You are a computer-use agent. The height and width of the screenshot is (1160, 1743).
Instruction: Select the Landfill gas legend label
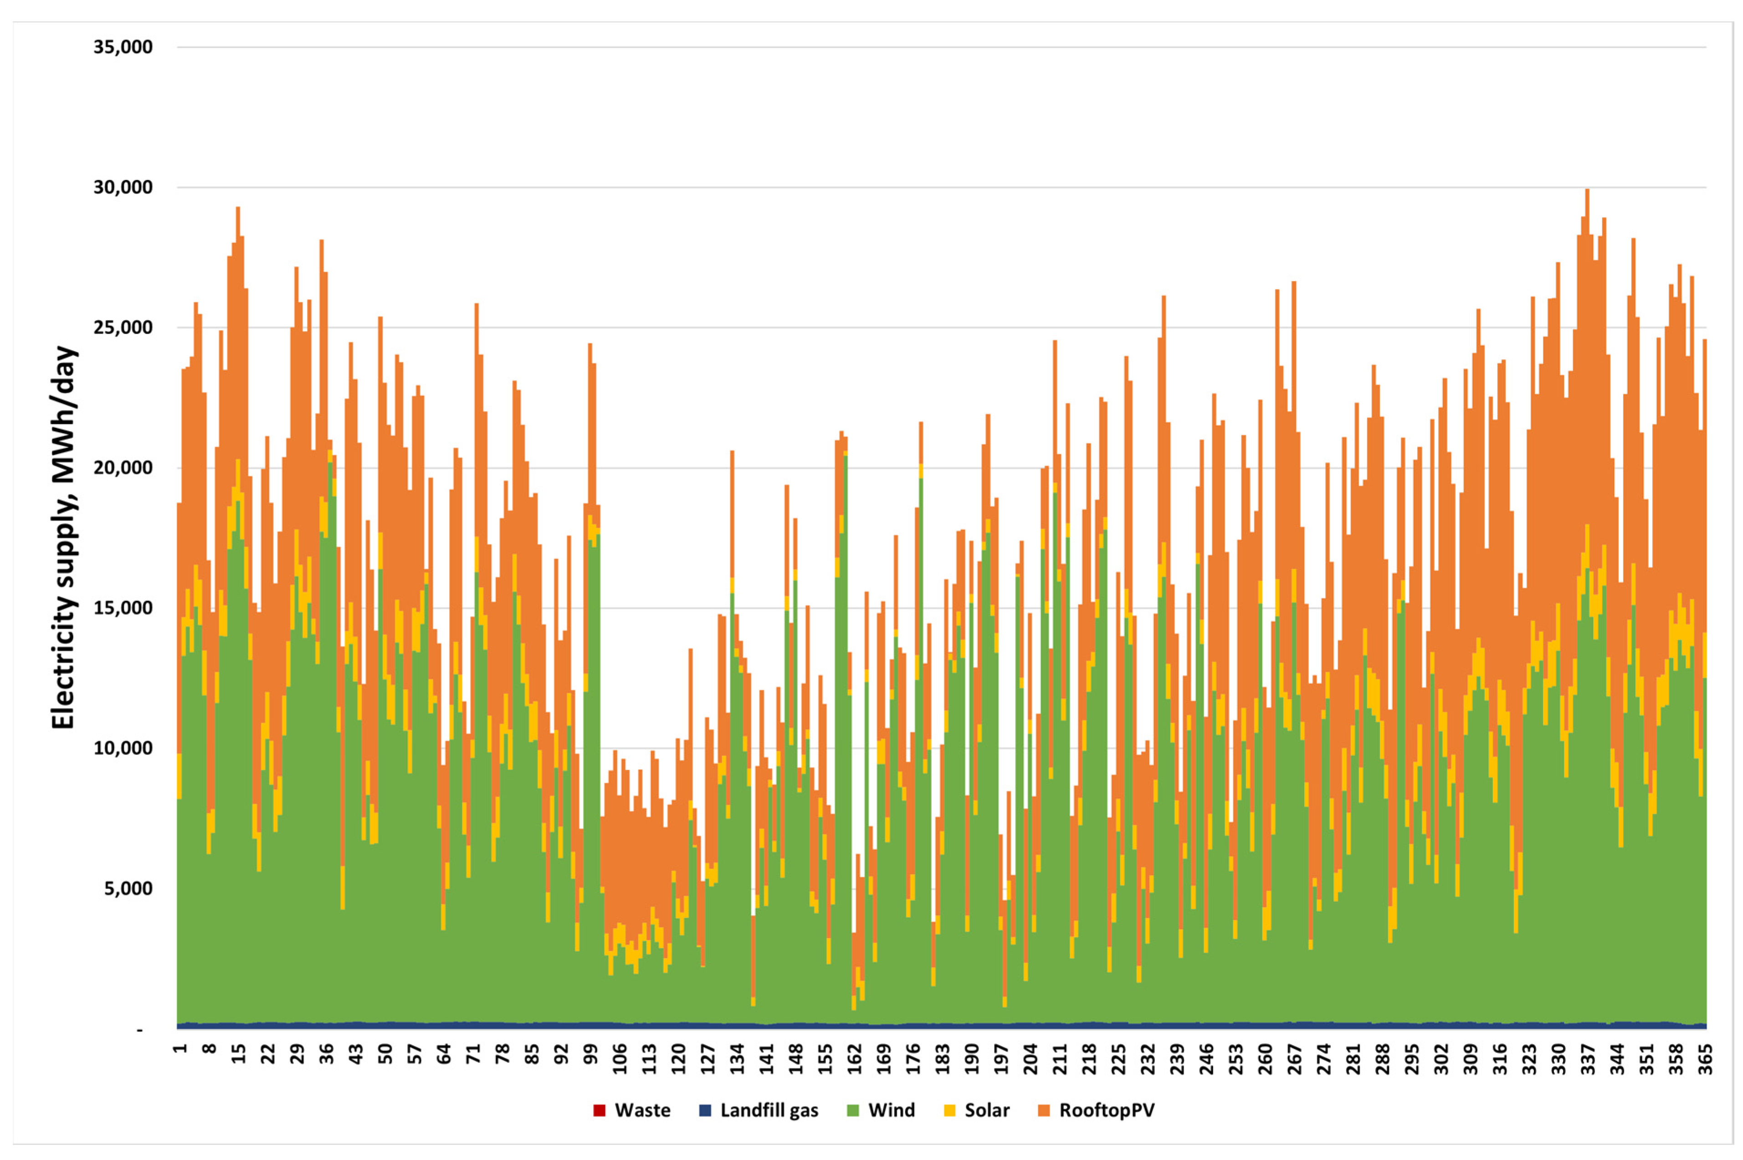[x=769, y=1110]
